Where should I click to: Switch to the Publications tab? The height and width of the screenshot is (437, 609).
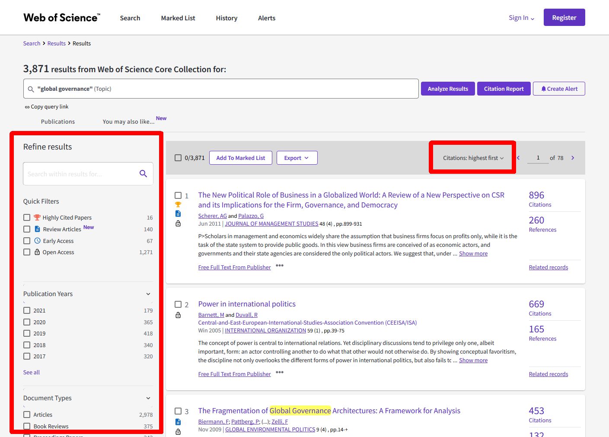coord(58,122)
